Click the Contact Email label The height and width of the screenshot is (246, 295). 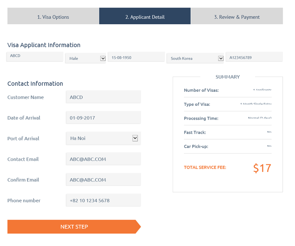(23, 159)
